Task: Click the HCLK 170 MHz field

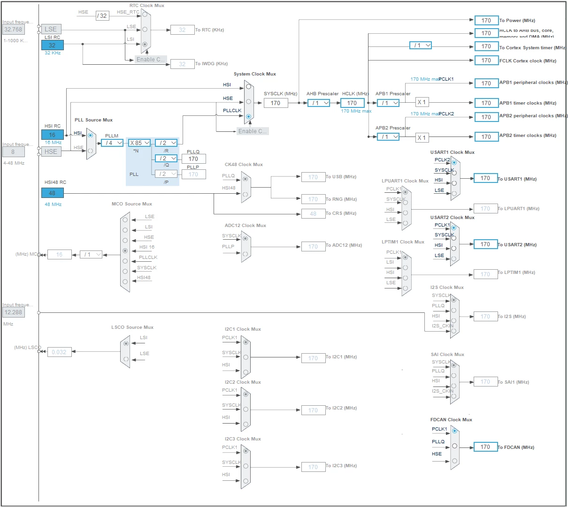Action: pyautogui.click(x=353, y=103)
